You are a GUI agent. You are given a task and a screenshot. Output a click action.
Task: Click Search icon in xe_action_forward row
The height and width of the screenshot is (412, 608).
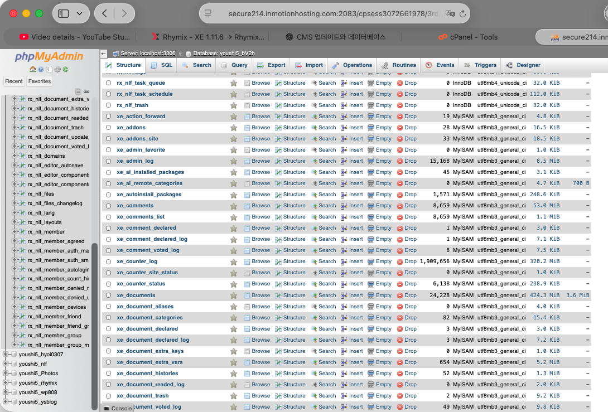[314, 117]
